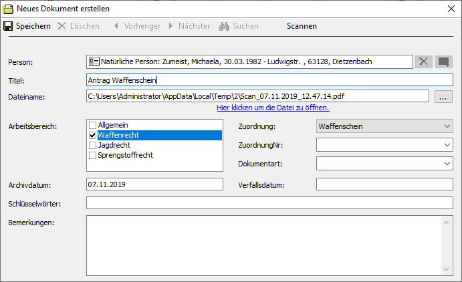Click the Suchen binoculars search icon
This screenshot has height=282, width=462.
tap(225, 26)
